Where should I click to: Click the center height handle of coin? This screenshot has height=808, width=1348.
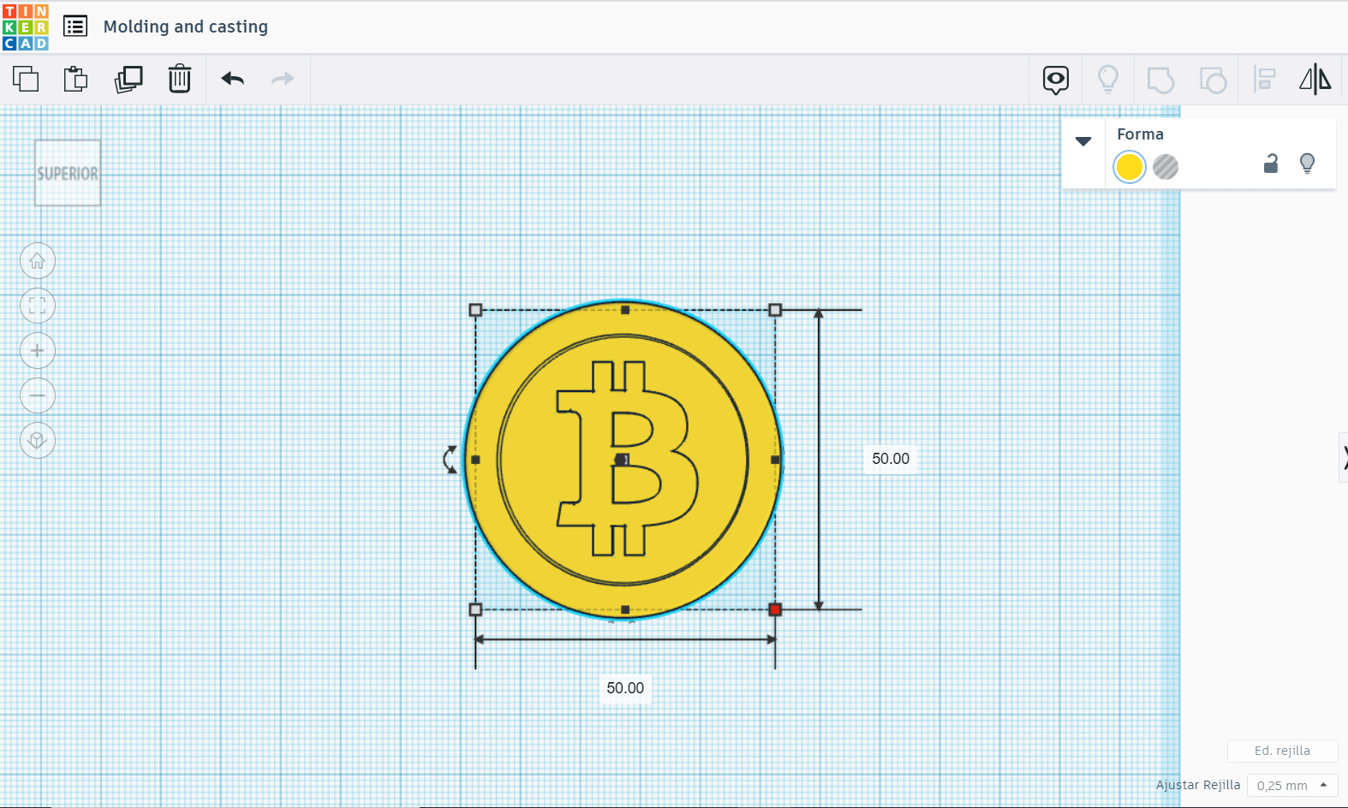tap(622, 460)
